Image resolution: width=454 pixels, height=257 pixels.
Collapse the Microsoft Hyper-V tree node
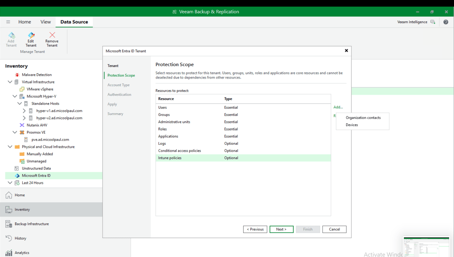(15, 96)
